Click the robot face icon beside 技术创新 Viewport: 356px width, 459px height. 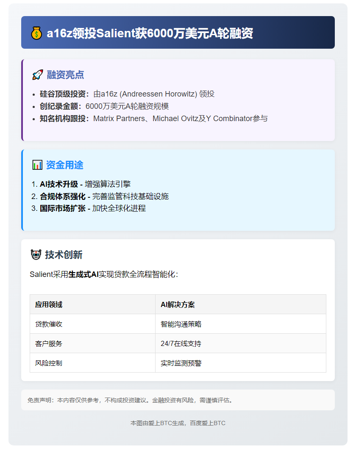[36, 254]
